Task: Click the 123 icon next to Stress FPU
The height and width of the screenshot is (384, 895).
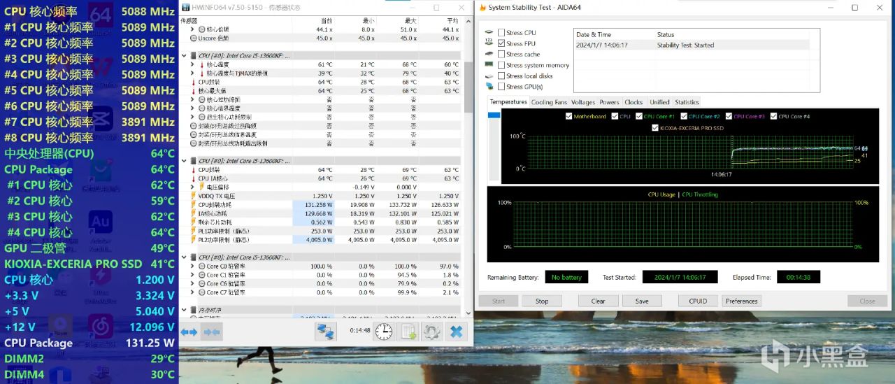Action: pos(489,43)
